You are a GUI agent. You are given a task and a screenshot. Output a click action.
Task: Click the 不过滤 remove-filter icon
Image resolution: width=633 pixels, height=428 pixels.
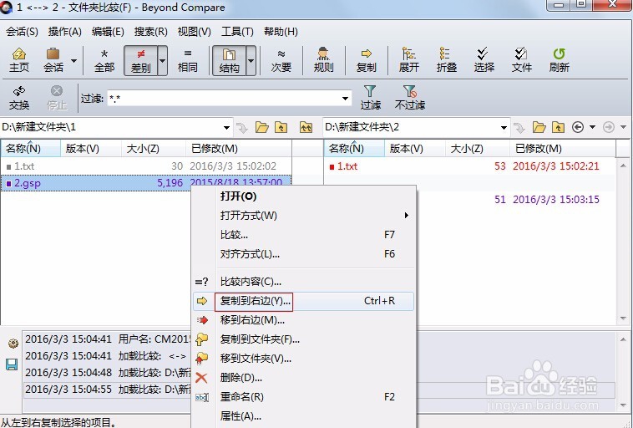pyautogui.click(x=409, y=98)
